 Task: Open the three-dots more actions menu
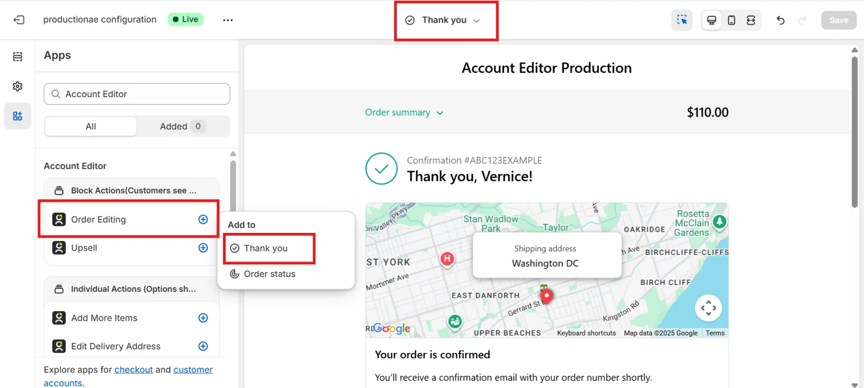pos(228,20)
